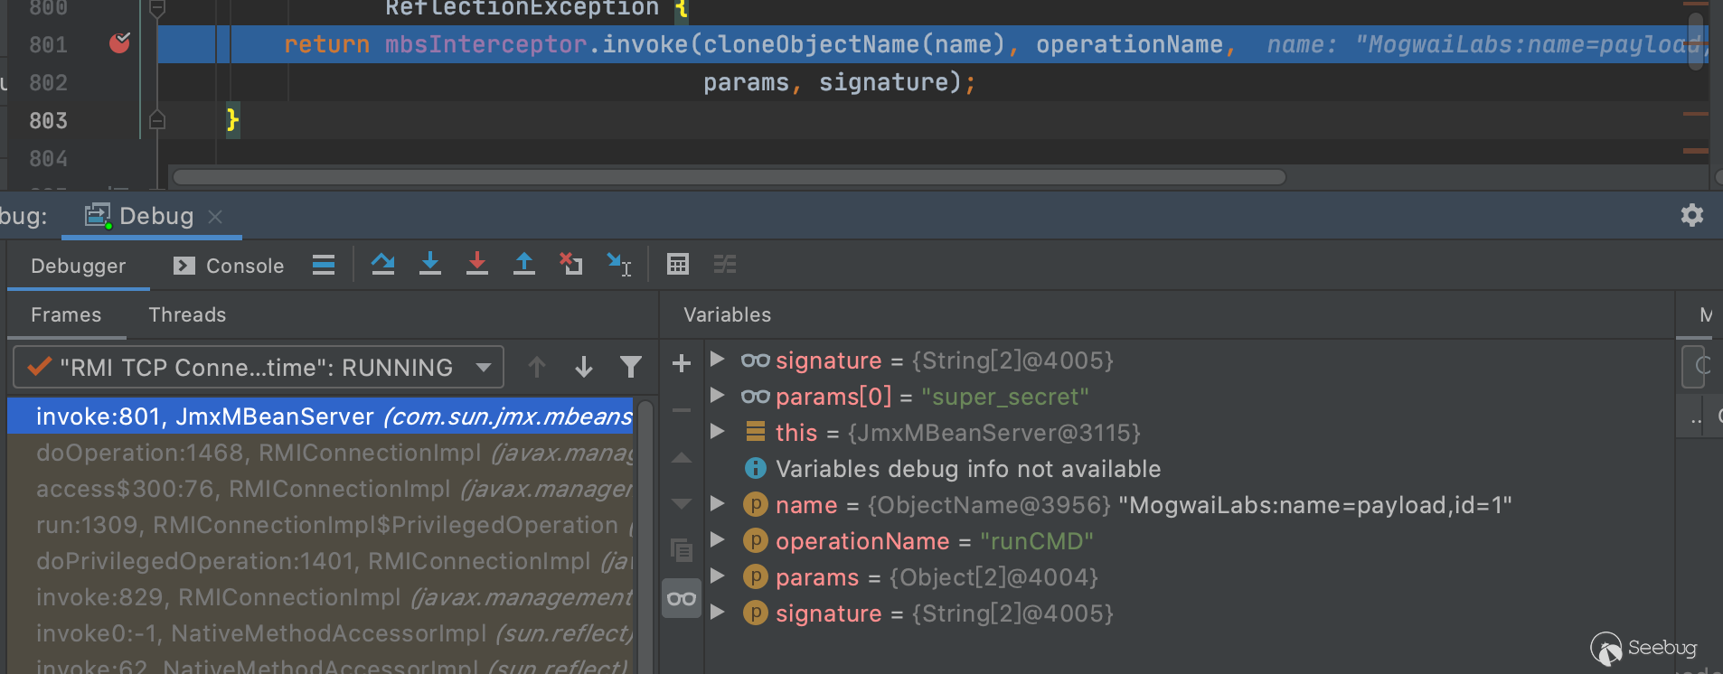1723x674 pixels.
Task: Filter frames using the funnel icon
Action: click(x=631, y=367)
